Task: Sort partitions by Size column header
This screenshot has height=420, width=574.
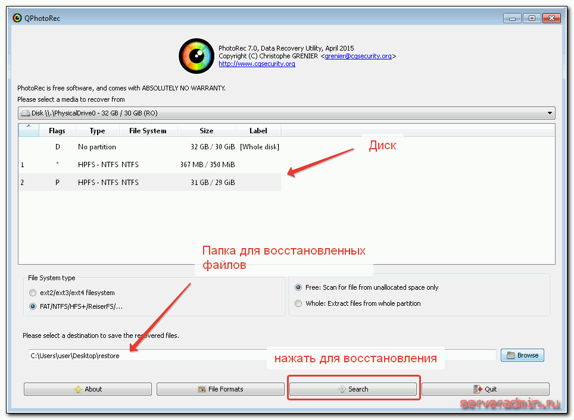Action: point(206,131)
